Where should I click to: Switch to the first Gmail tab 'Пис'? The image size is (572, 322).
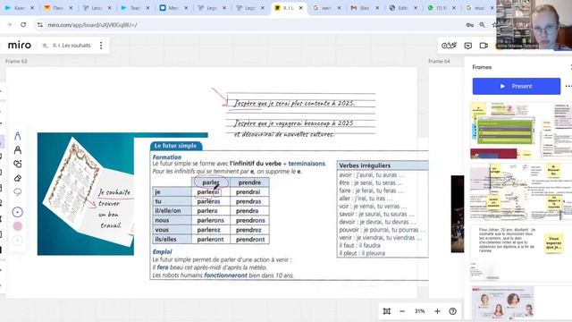pos(57,8)
